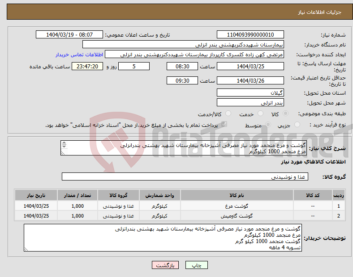Click the remaining days field showing 5
Screen dimensions: 353x277
tap(134, 67)
